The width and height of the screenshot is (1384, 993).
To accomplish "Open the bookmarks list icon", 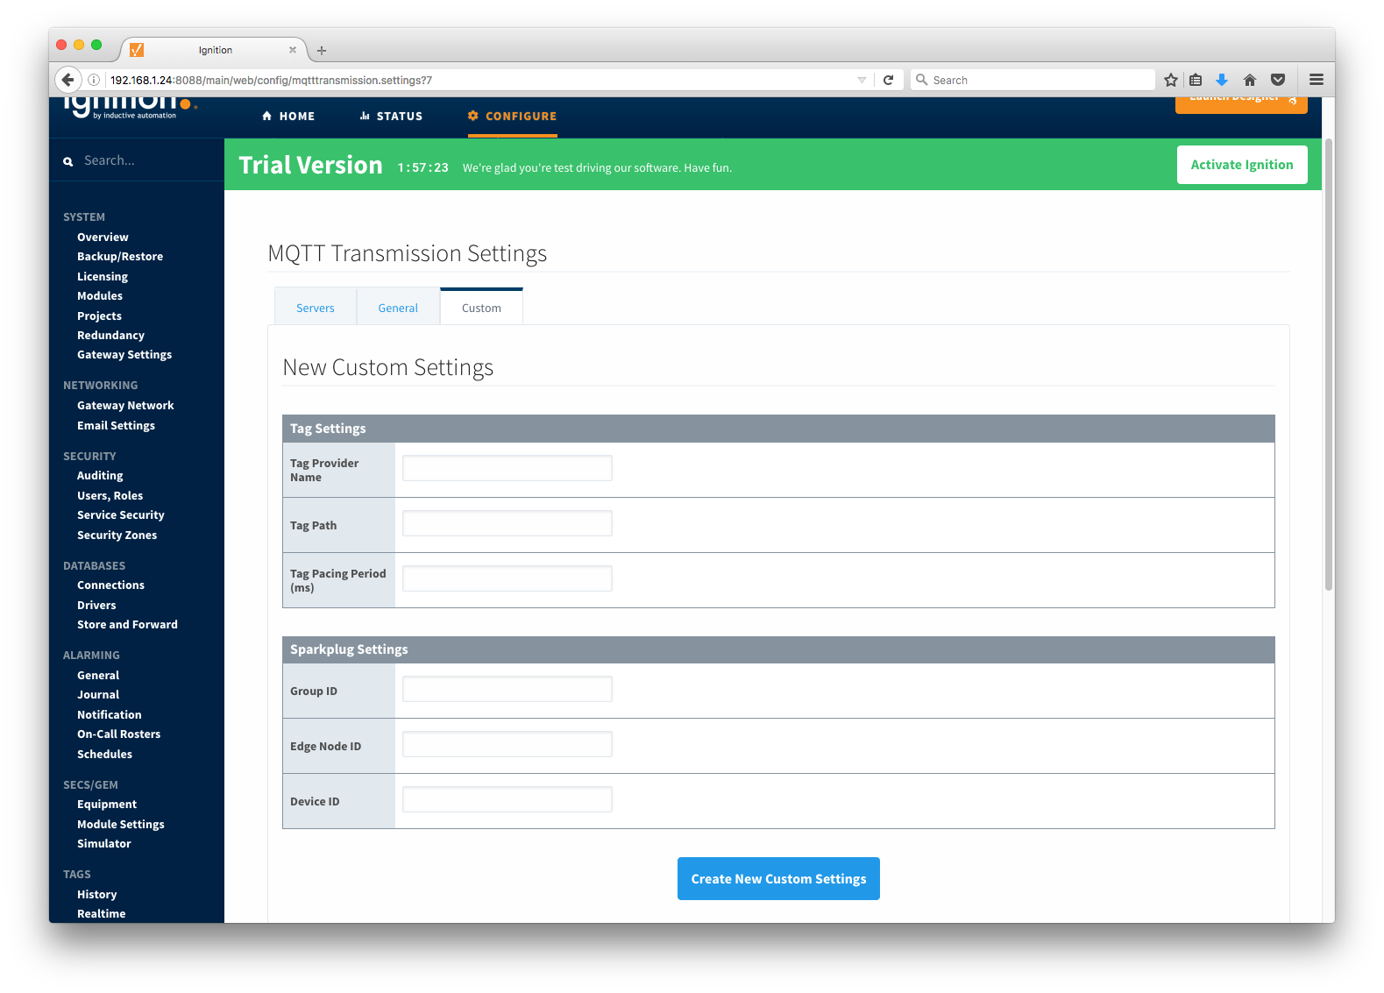I will tap(1196, 80).
